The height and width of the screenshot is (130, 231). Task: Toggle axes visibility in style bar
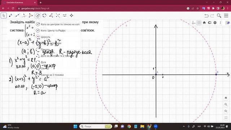193,23
